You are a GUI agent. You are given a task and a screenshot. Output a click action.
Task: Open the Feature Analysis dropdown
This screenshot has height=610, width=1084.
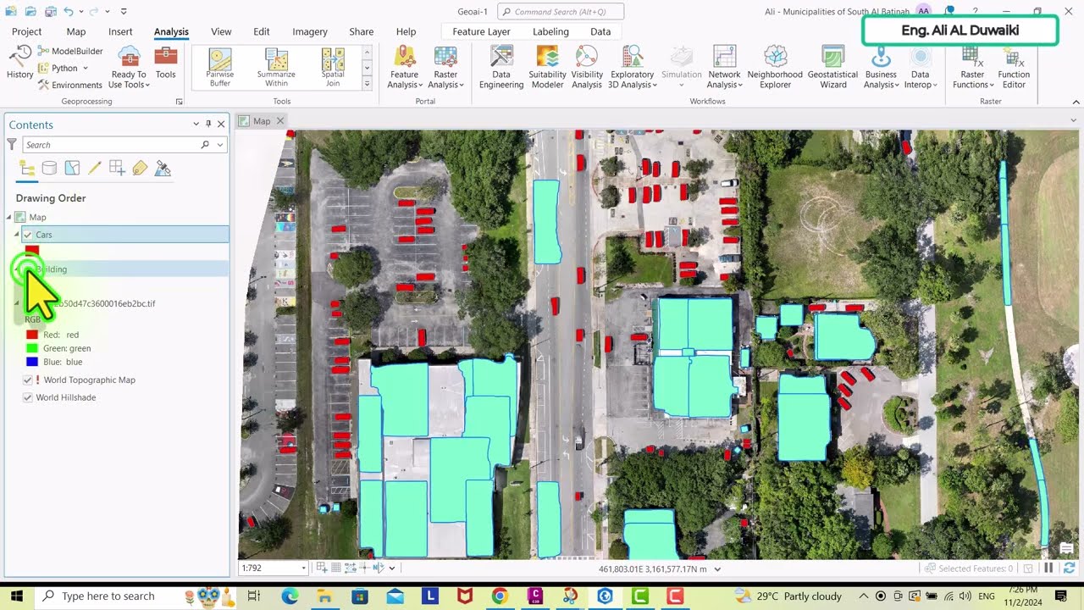click(x=404, y=67)
